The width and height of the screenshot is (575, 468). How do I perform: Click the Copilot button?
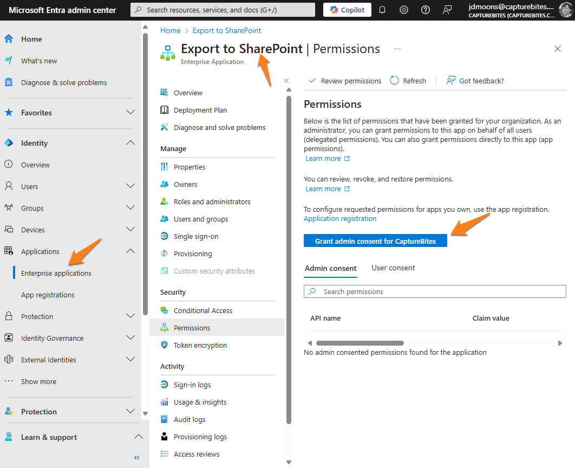(347, 10)
